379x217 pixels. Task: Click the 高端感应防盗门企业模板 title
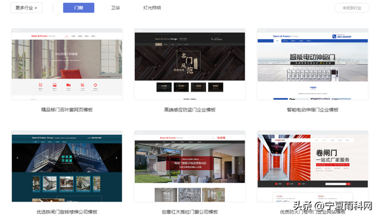click(x=189, y=110)
